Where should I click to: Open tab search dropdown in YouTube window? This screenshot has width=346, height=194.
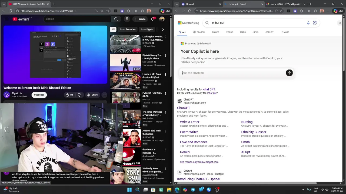coord(4,4)
